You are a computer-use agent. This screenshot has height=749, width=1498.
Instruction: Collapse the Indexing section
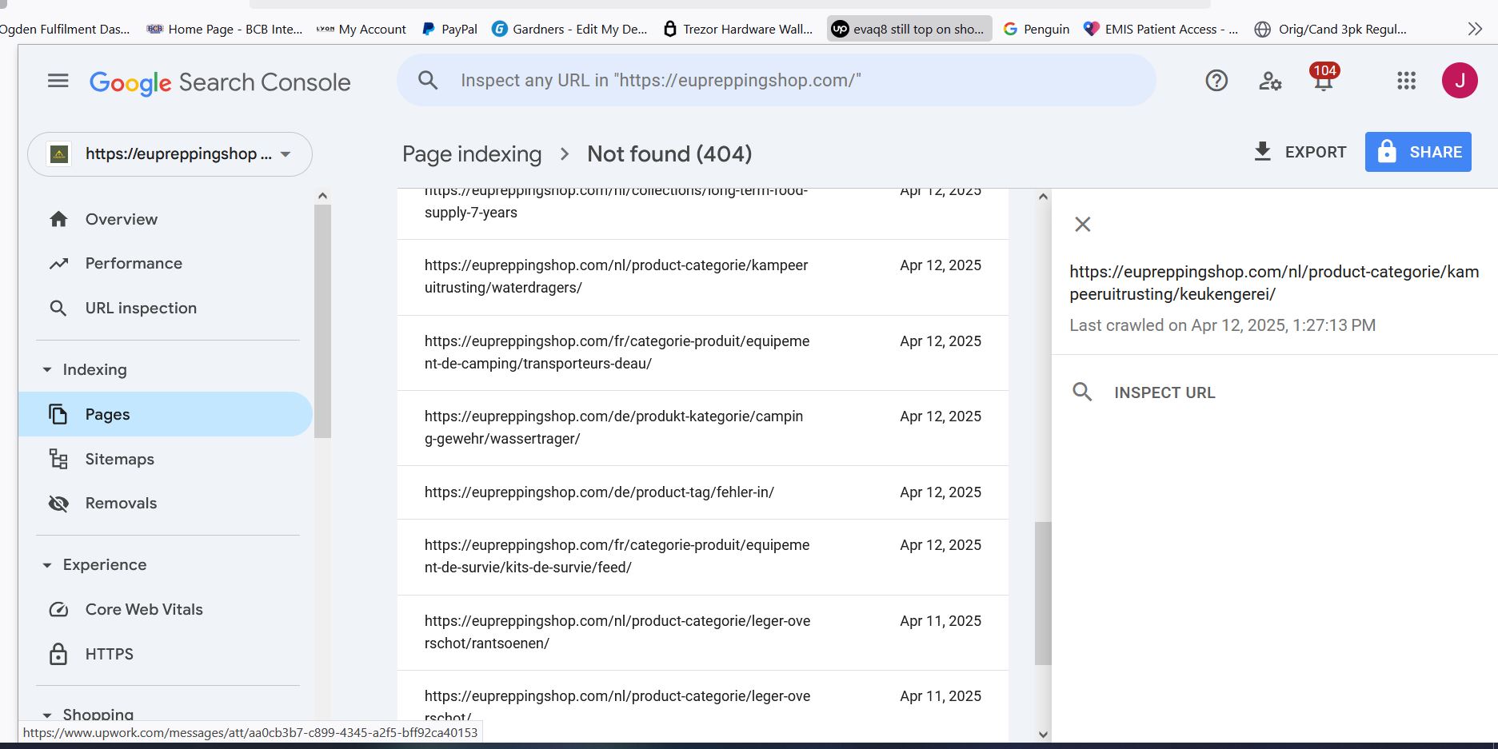47,369
